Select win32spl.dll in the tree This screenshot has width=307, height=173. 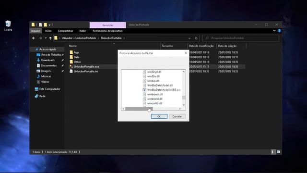(x=154, y=72)
